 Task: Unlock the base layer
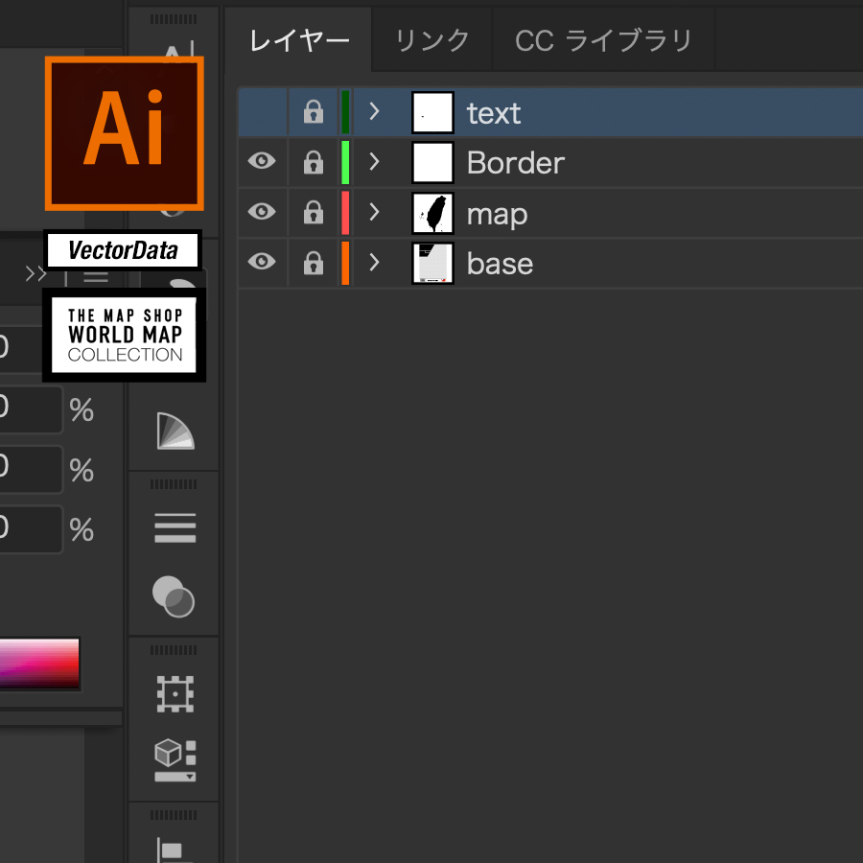coord(314,263)
